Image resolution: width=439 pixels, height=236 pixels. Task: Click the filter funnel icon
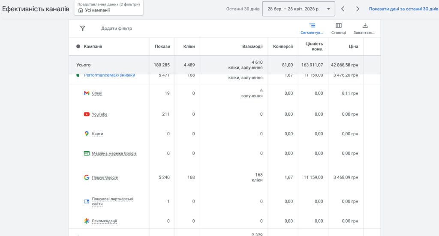(83, 28)
